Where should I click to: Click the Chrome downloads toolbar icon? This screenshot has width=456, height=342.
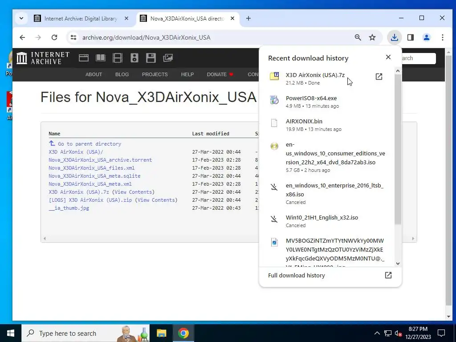pos(394,37)
